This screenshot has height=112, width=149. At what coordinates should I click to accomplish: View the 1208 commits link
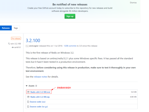(70, 46)
